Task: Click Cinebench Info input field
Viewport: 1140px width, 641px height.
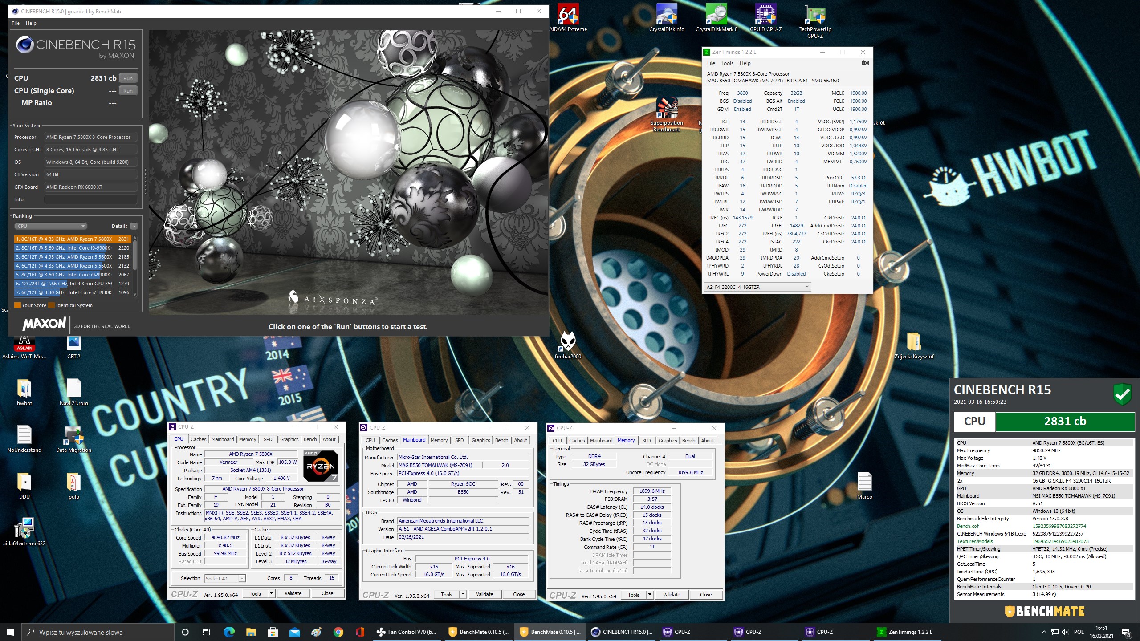Action: tap(90, 199)
